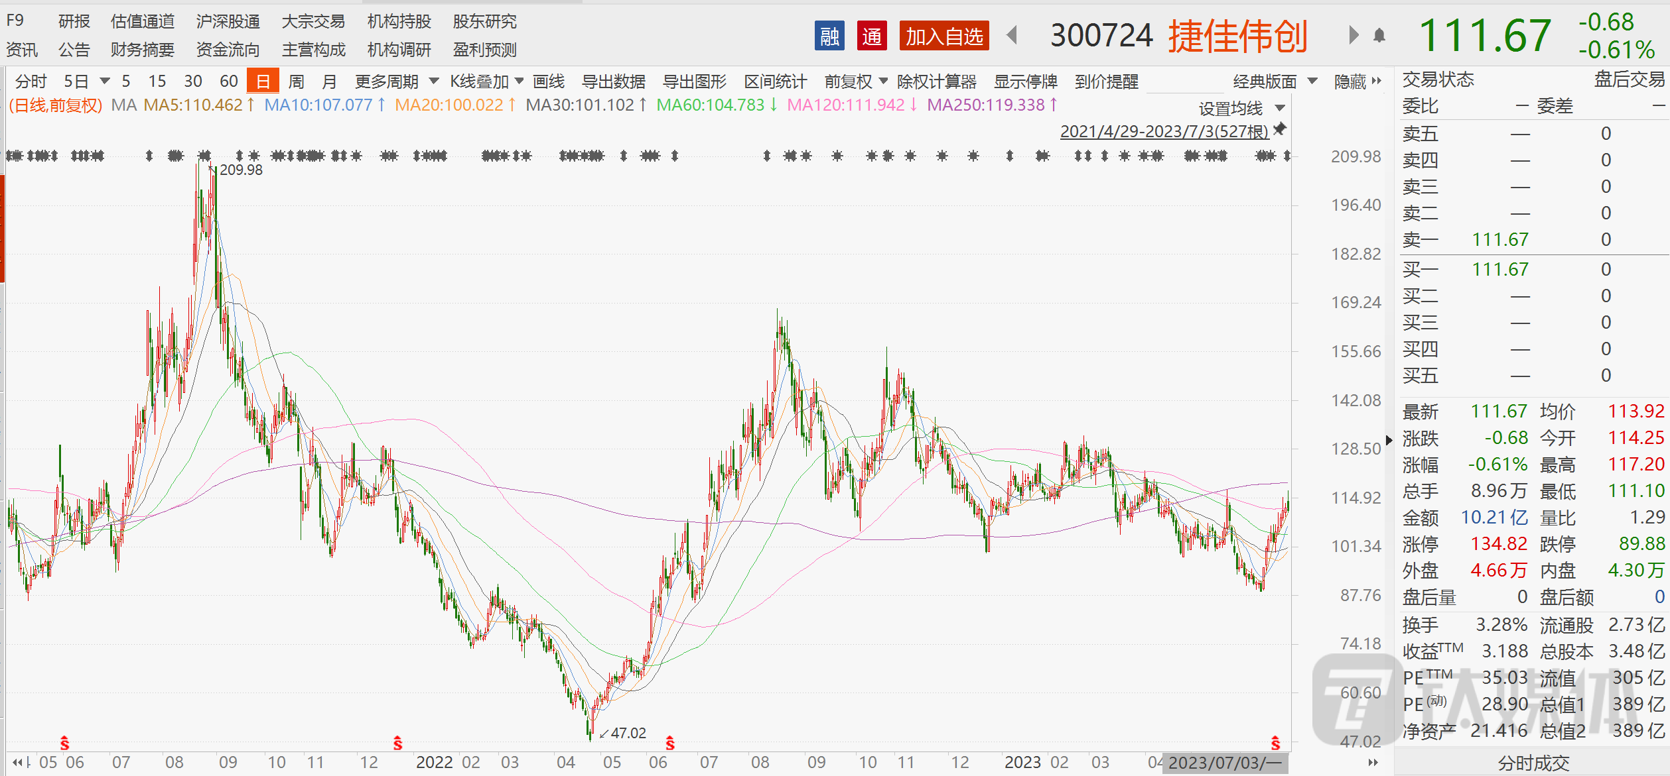Click the blue 融 margin trading badge
The width and height of the screenshot is (1670, 776).
point(829,36)
